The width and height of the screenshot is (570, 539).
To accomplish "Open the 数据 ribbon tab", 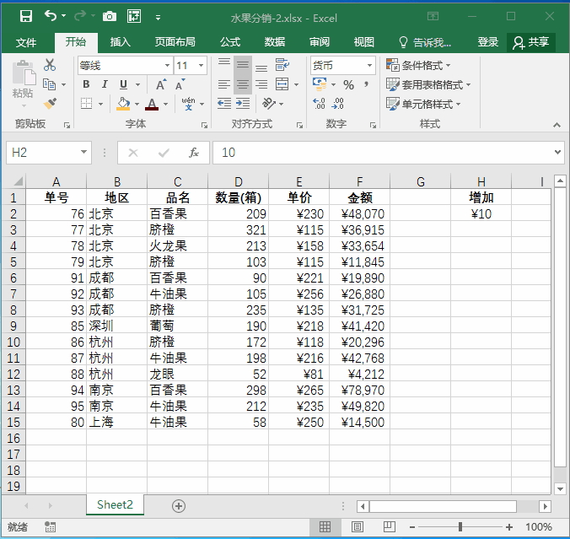I will (275, 42).
